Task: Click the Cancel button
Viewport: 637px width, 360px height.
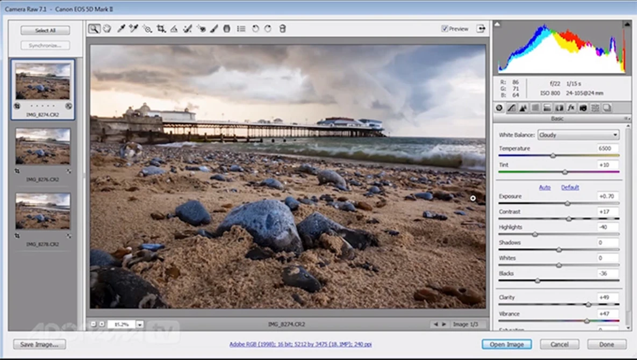Action: tap(560, 344)
